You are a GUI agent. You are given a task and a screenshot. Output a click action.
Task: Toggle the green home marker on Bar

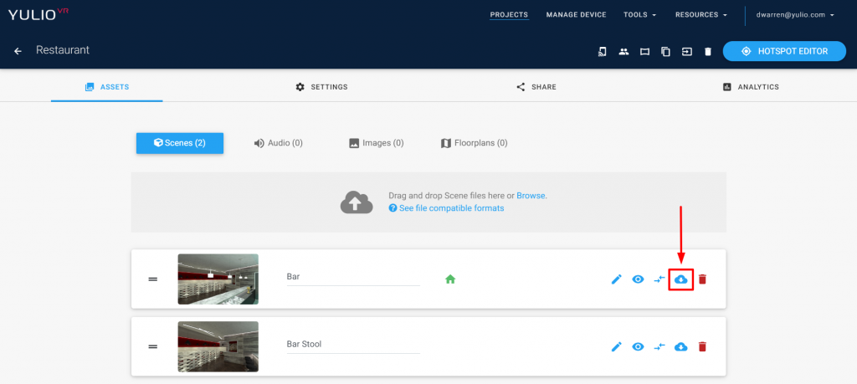(450, 279)
